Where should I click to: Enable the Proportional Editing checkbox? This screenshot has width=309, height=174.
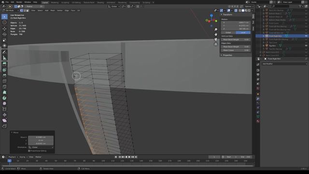pos(29,151)
